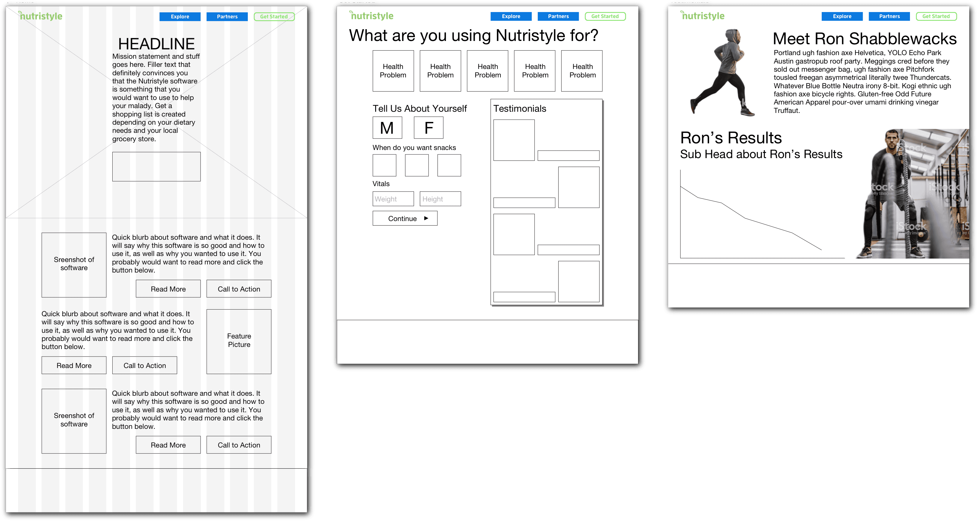Click the Explore navigation button
The width and height of the screenshot is (978, 521).
(180, 17)
